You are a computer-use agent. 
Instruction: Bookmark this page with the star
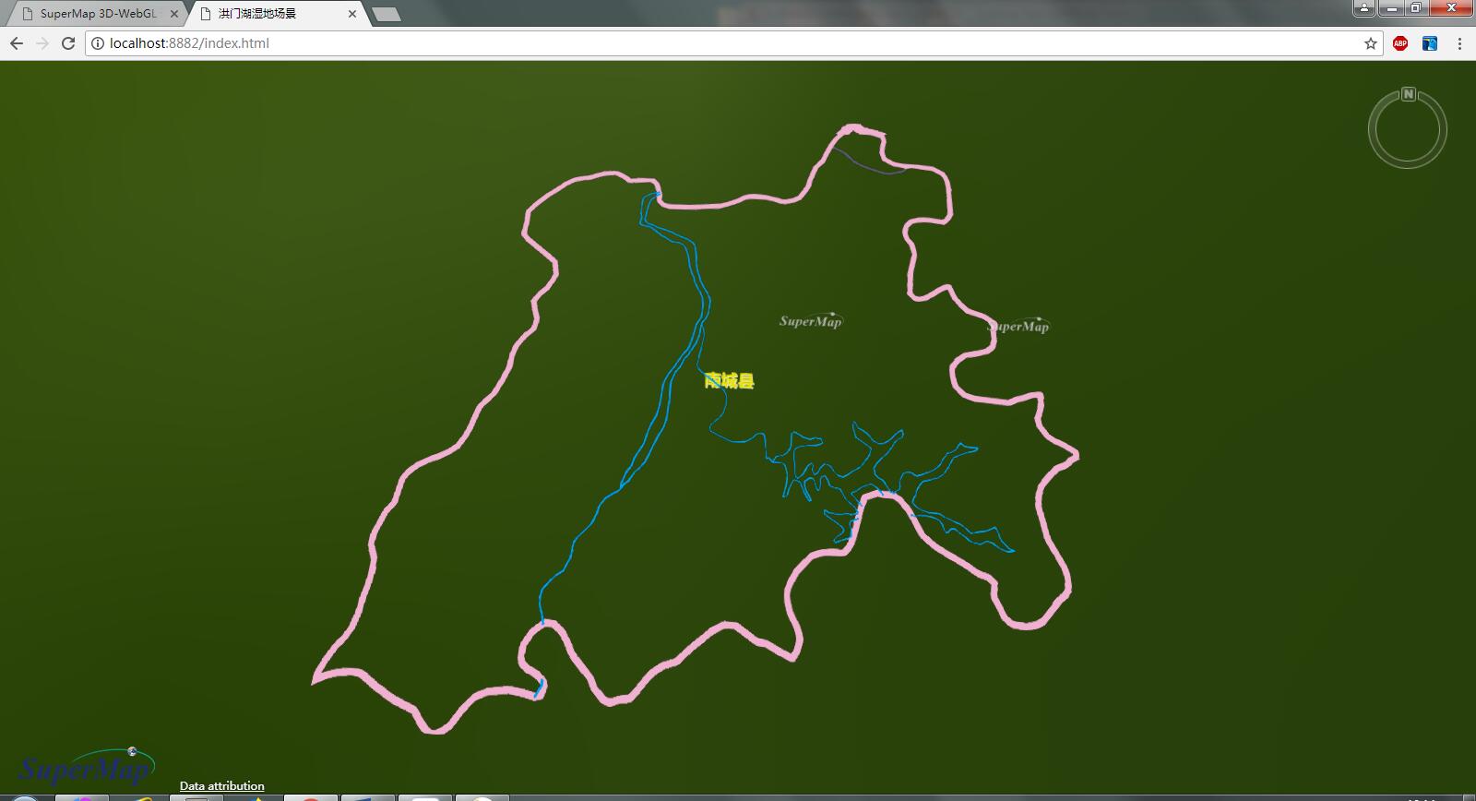coord(1370,43)
